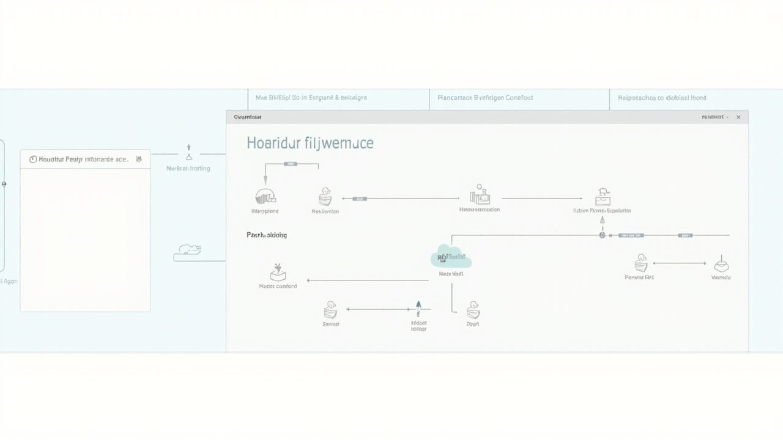This screenshot has height=440, width=783.
Task: Click the Vrende label text
Action: pyautogui.click(x=721, y=277)
